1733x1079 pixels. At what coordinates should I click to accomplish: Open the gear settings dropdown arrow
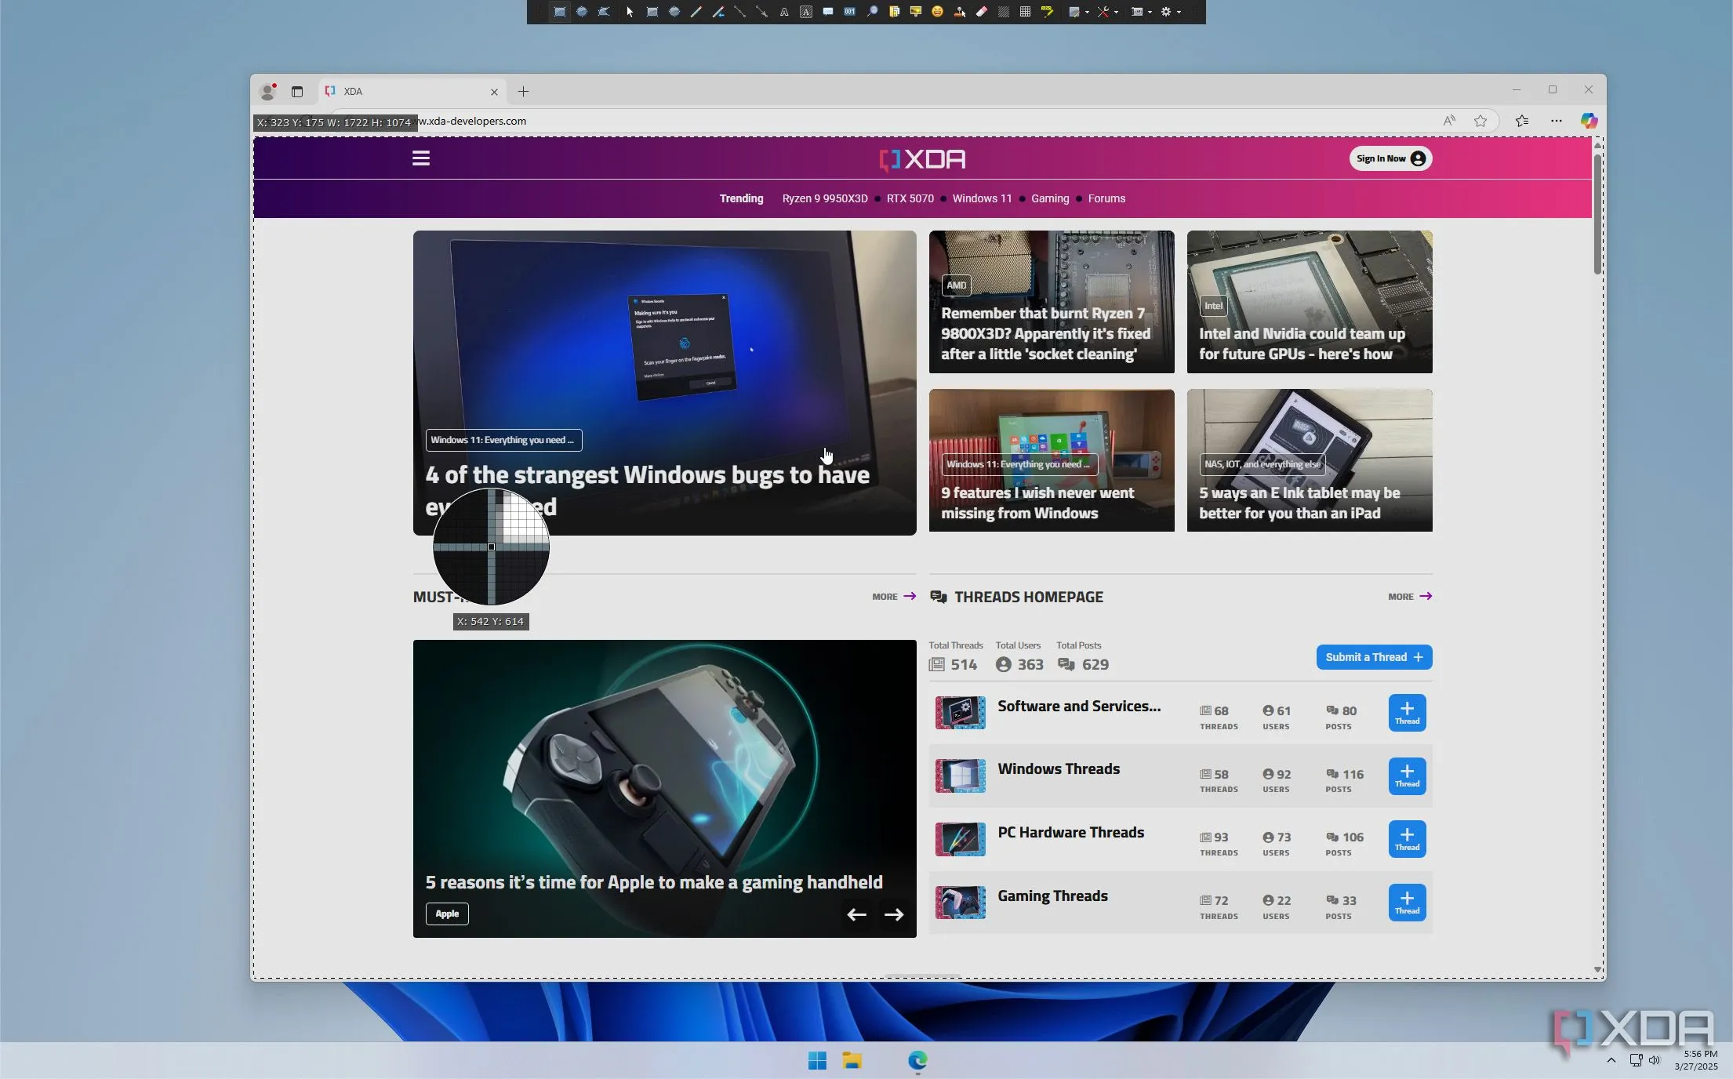click(x=1179, y=12)
